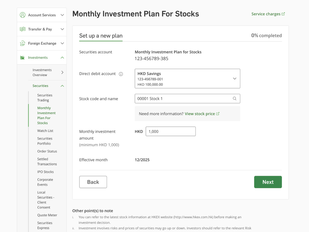Click the Account Services person icon
Viewport: 309px width, 232px height.
22,15
